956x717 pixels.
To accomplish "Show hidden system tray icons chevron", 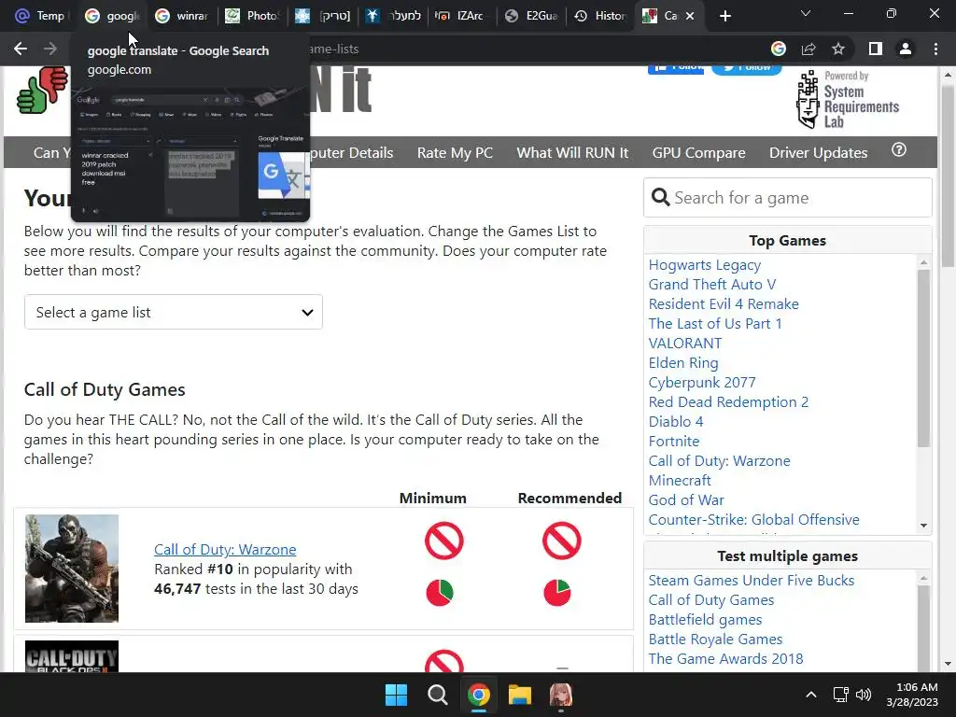I will pos(811,695).
